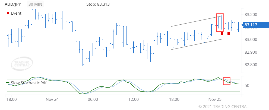
Task: Click the red Event legend square
Action: tap(8, 13)
